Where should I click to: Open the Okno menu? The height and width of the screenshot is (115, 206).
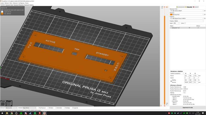(11, 3)
